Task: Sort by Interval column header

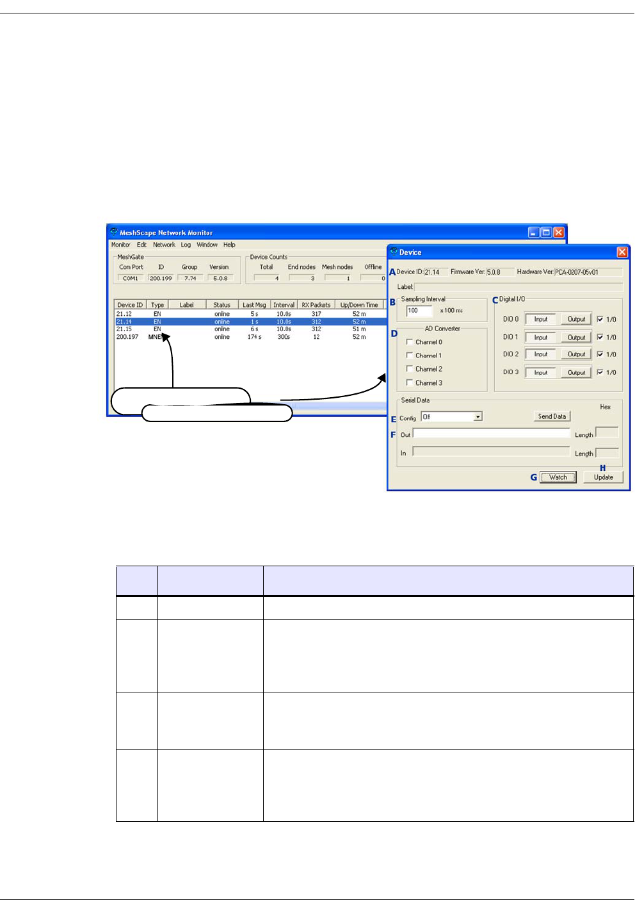Action: tap(284, 305)
